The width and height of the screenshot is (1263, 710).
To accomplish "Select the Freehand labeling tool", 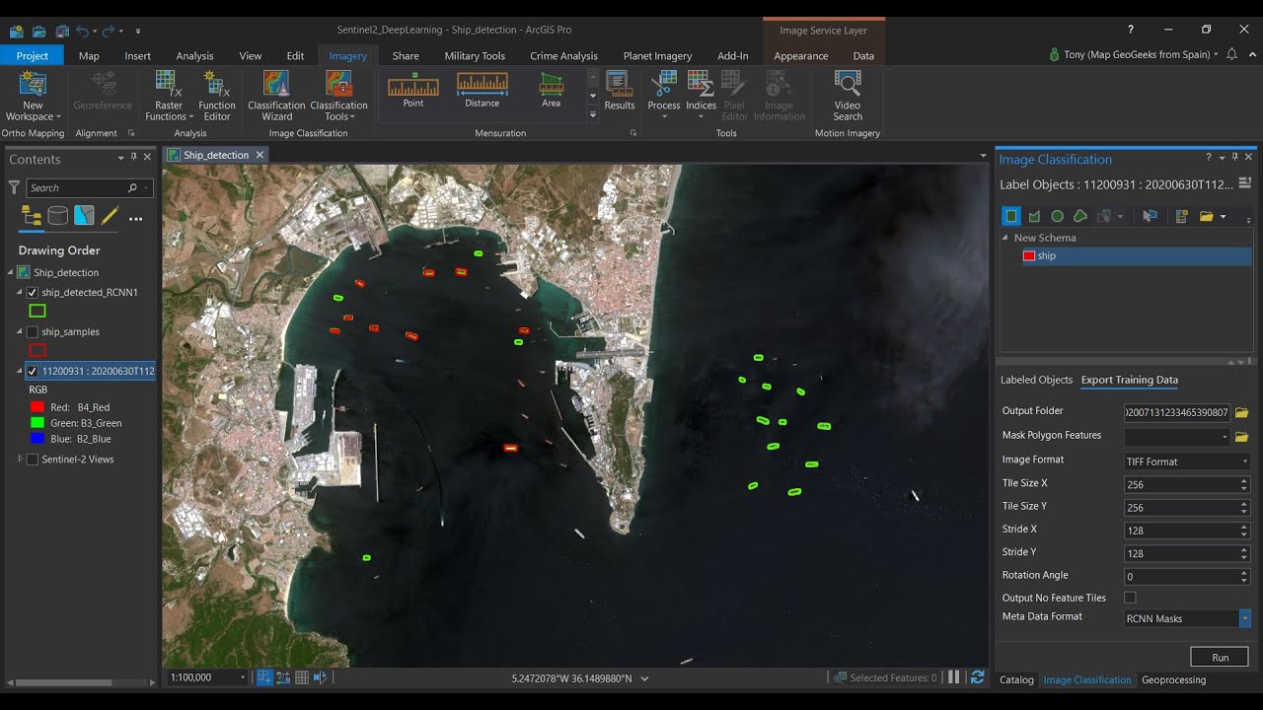I will (1080, 216).
